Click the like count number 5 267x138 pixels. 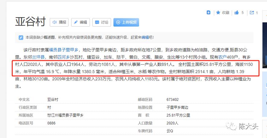[x=243, y=13]
